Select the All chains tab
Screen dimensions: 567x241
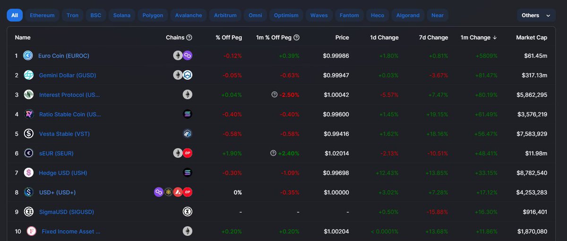click(x=15, y=16)
